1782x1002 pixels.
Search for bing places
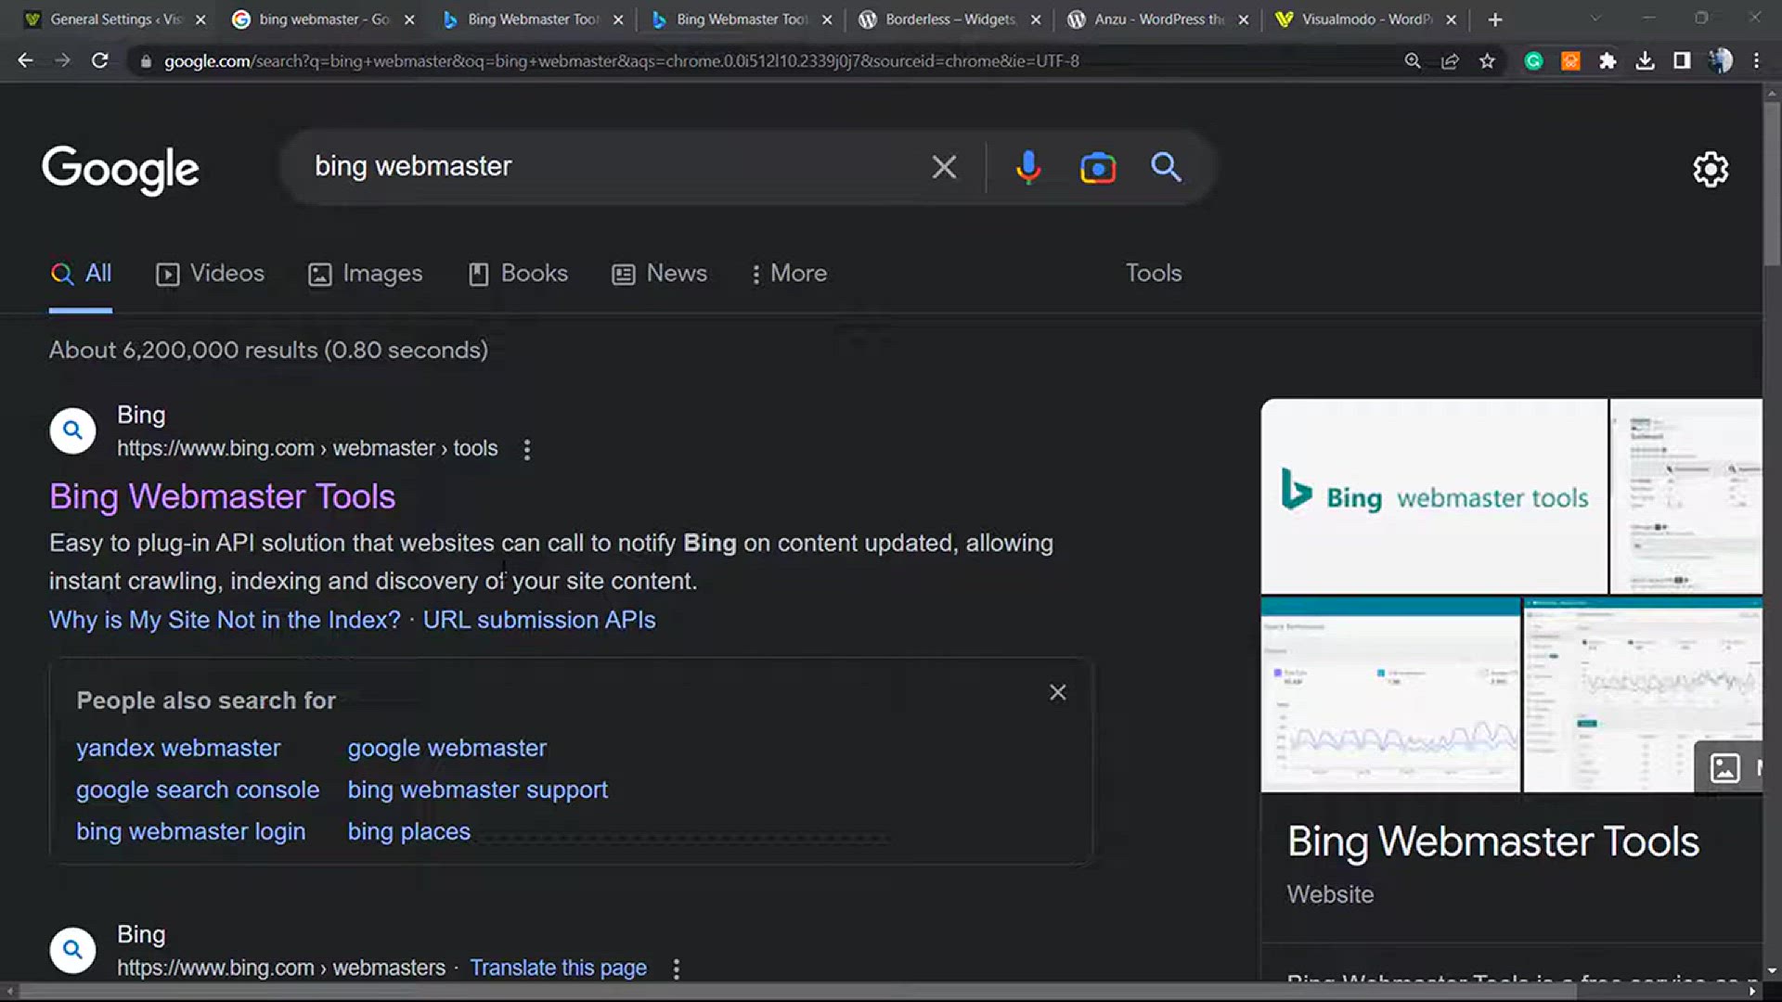pyautogui.click(x=408, y=831)
